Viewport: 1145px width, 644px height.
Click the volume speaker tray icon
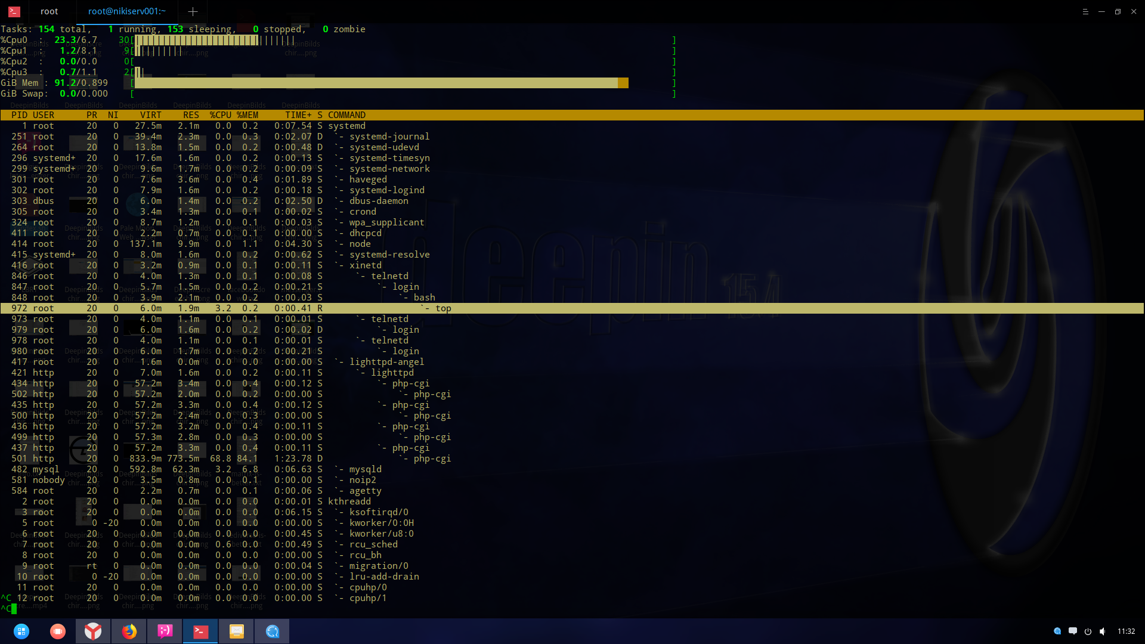click(x=1103, y=631)
